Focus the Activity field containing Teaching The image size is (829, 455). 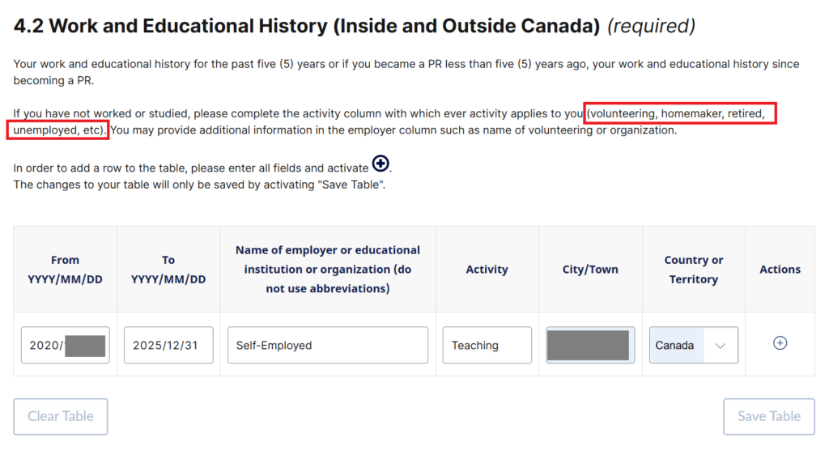(487, 345)
